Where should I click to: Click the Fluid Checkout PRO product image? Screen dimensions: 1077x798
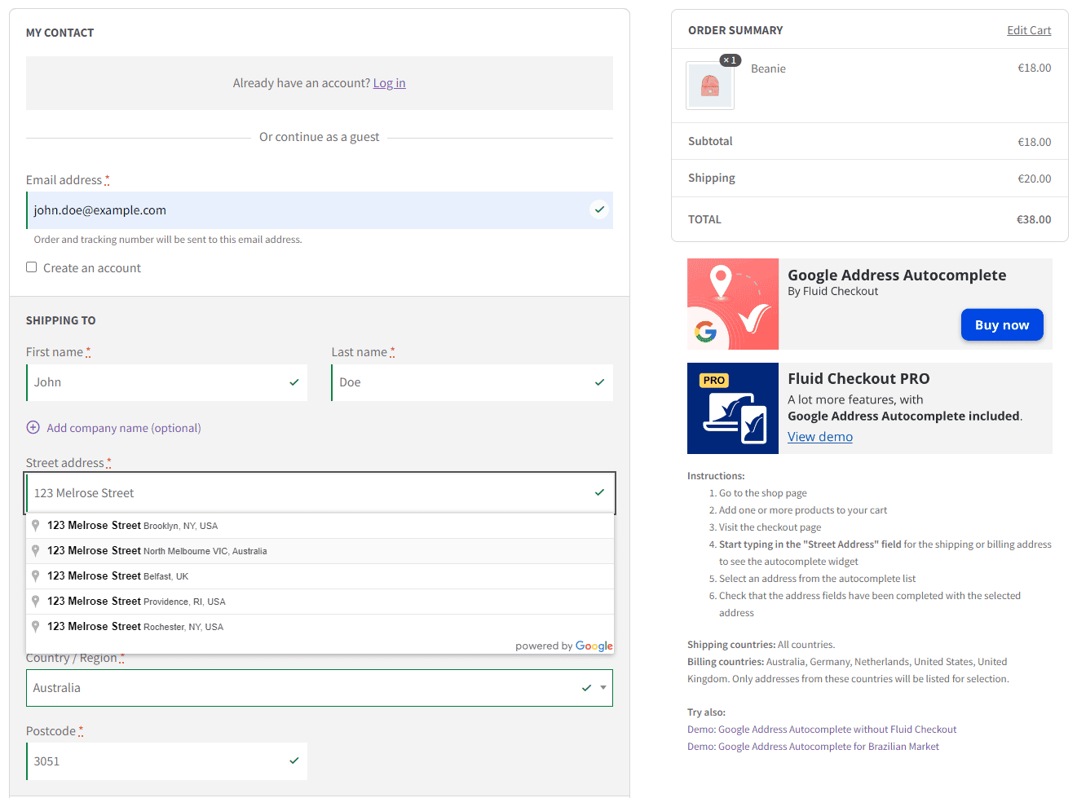pos(733,408)
